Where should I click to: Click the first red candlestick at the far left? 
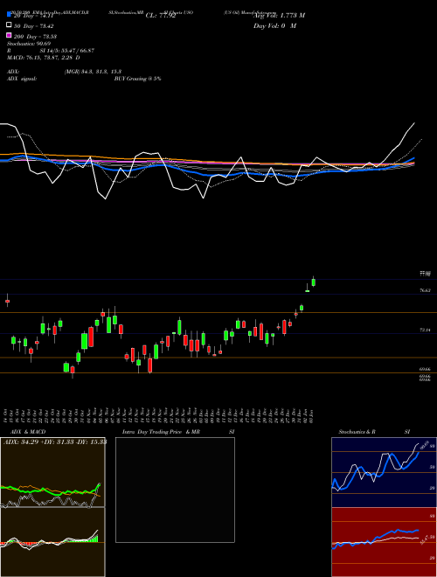click(7, 301)
